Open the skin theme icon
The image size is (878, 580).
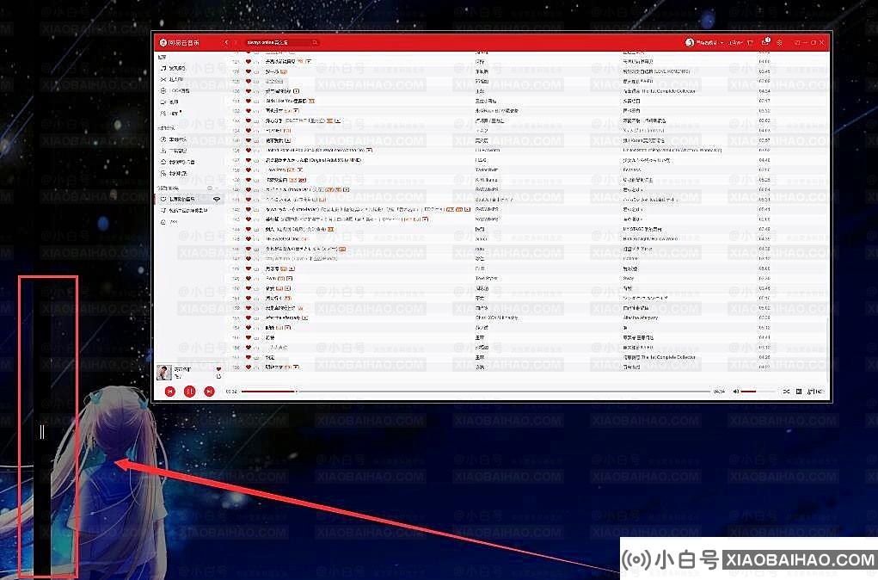[751, 42]
